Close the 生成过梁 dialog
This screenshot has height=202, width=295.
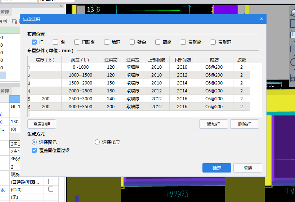tap(262, 19)
